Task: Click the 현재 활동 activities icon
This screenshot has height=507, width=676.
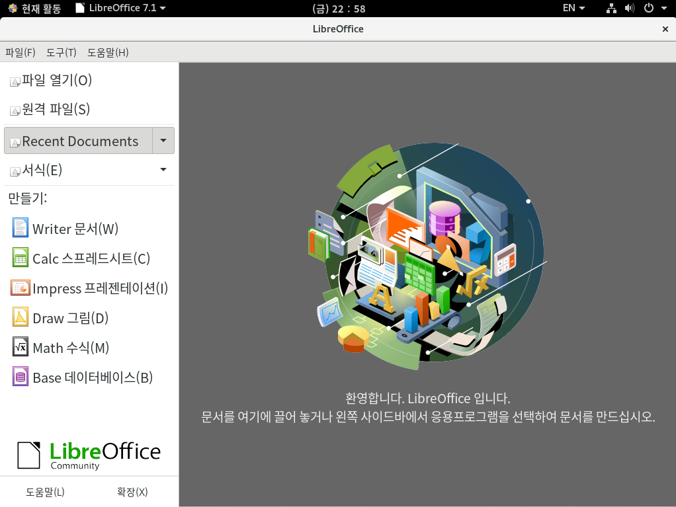Action: (13, 8)
